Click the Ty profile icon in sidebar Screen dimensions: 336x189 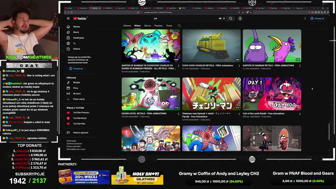[68, 43]
